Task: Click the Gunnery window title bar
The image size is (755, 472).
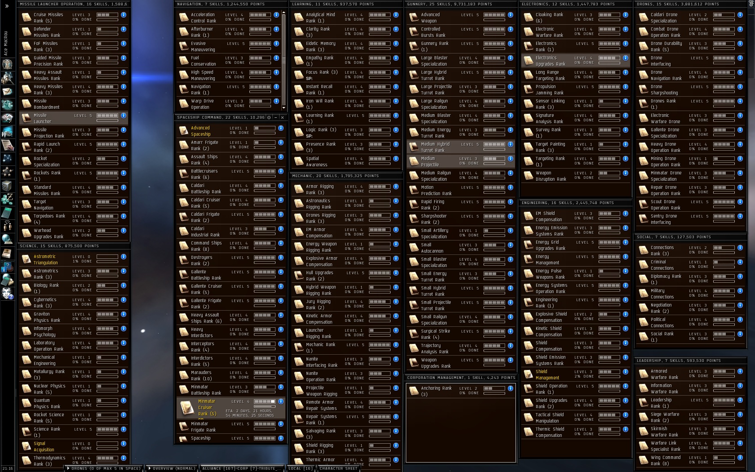Action: pos(461,4)
